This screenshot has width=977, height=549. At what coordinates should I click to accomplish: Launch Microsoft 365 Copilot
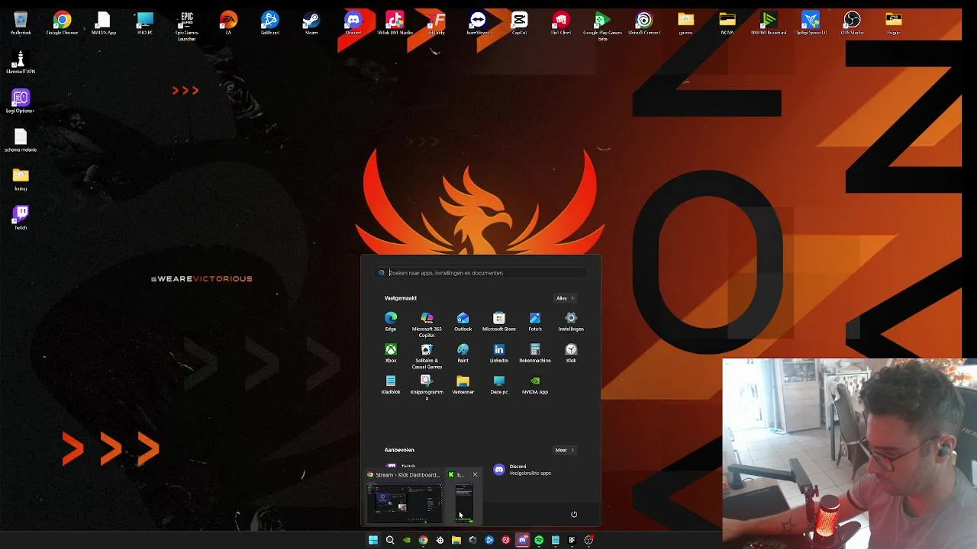click(427, 324)
